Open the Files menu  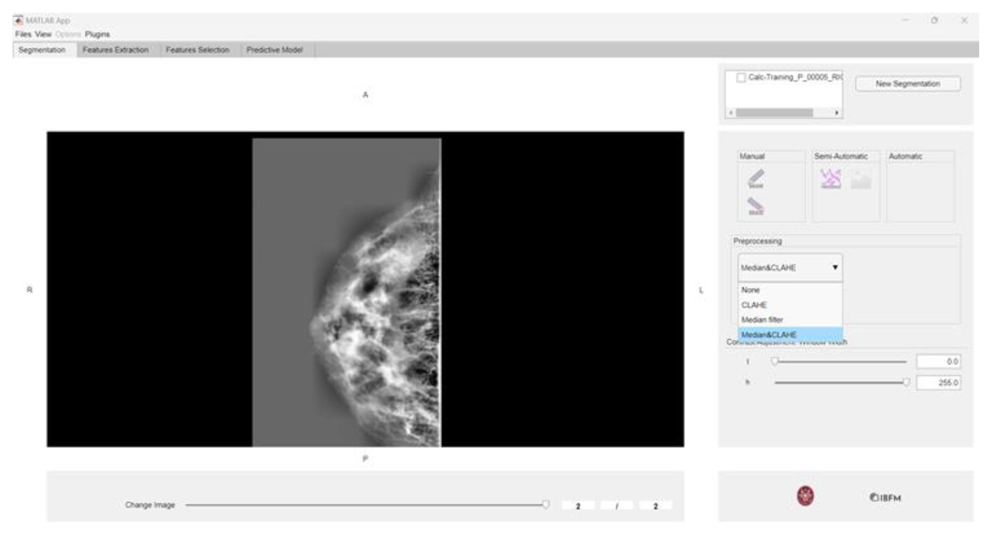click(23, 34)
